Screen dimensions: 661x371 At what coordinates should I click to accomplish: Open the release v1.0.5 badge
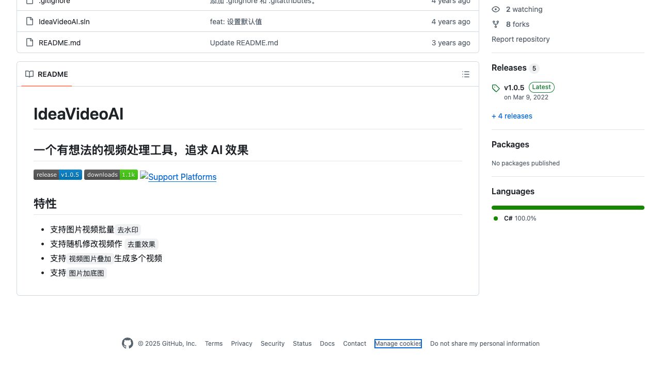tap(58, 175)
